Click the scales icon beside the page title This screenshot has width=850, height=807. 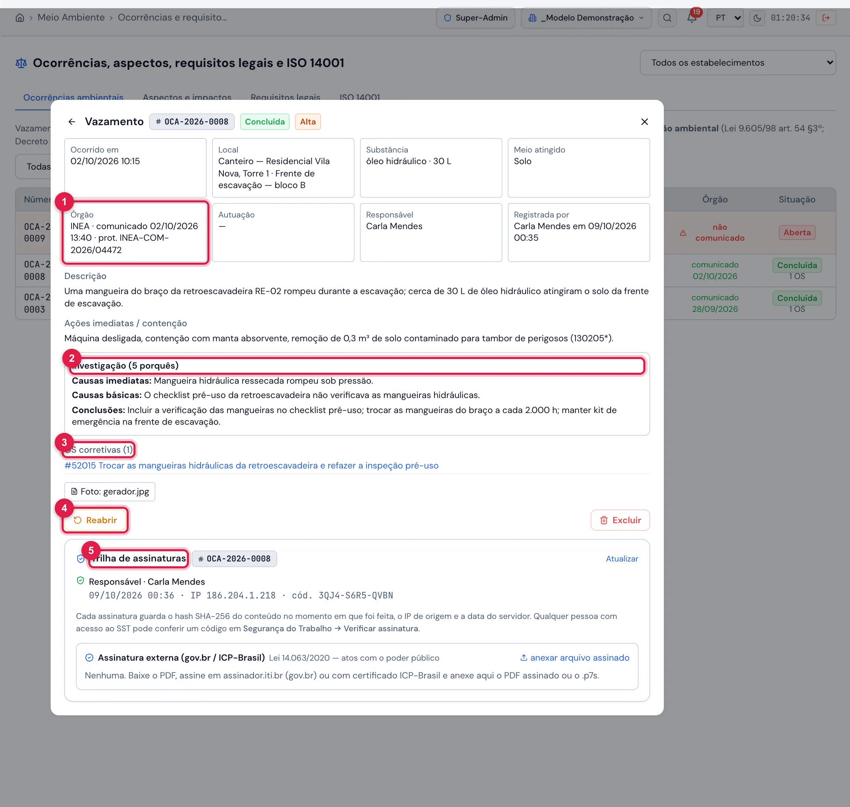21,63
